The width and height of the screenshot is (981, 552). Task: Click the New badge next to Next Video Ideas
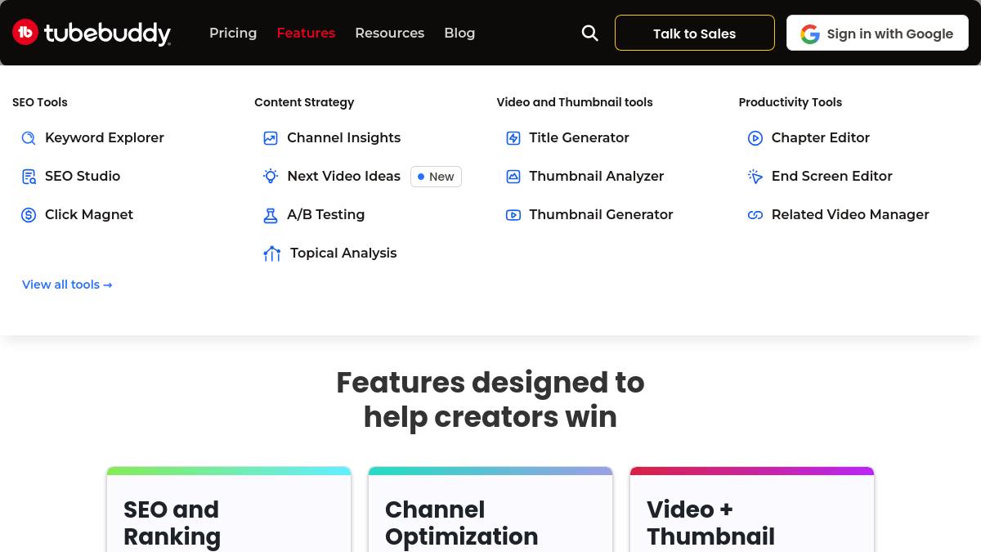pos(436,177)
